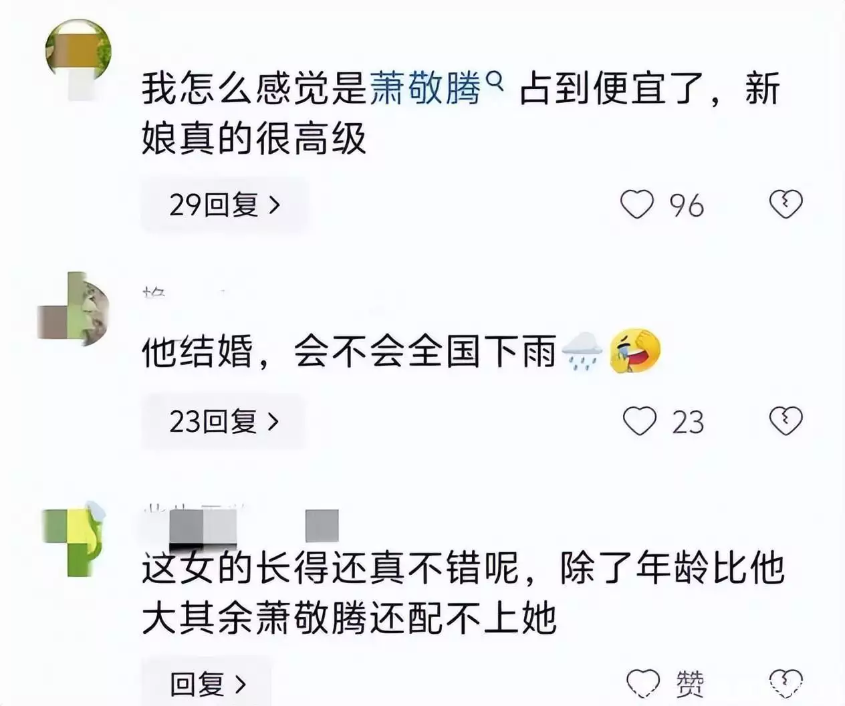
Task: Open first commenter's avatar
Action: pyautogui.click(x=78, y=55)
